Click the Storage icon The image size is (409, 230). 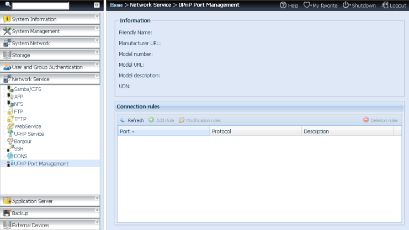point(7,55)
